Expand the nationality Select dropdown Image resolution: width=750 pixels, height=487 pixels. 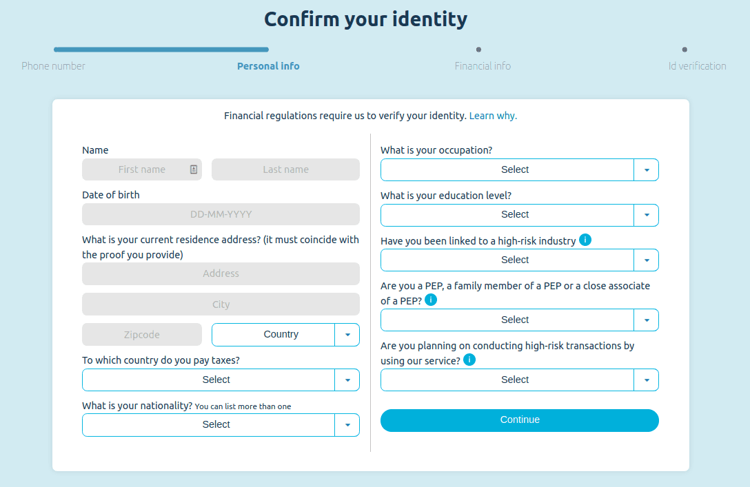221,425
